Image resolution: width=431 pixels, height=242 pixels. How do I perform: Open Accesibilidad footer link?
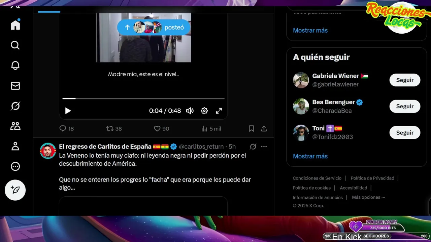(x=353, y=188)
